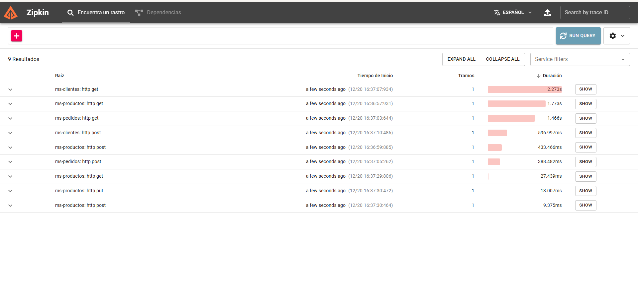638x303 pixels.
Task: Click the pink plus add-filter icon
Action: [x=17, y=36]
